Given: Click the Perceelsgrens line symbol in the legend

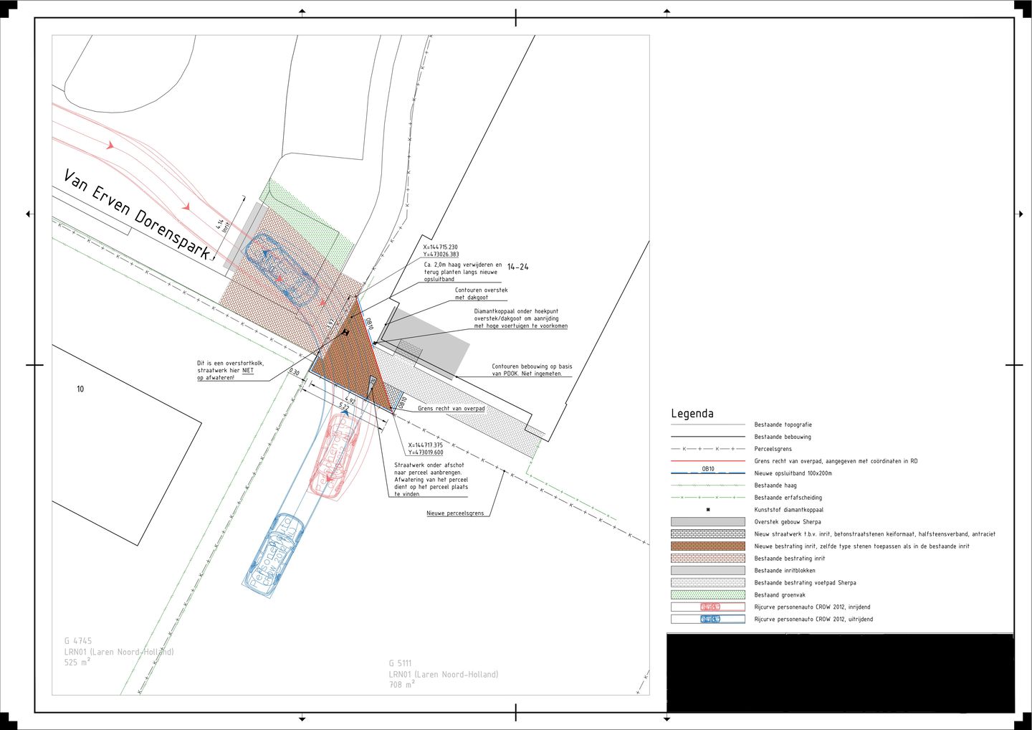Looking at the screenshot, I should pos(707,449).
